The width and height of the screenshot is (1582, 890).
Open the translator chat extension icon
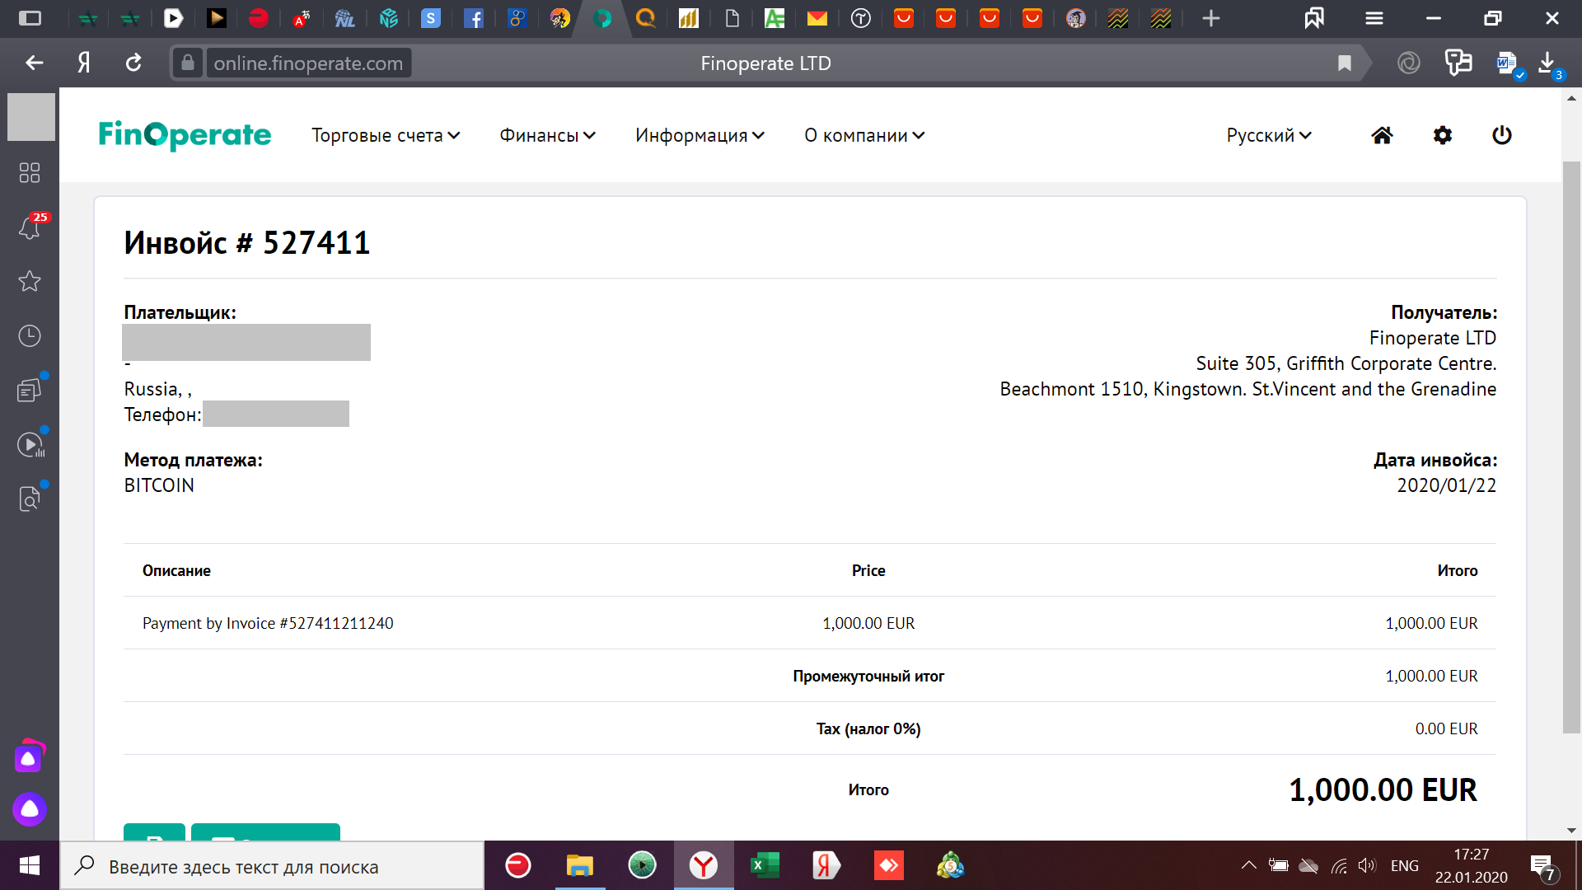tap(1458, 63)
